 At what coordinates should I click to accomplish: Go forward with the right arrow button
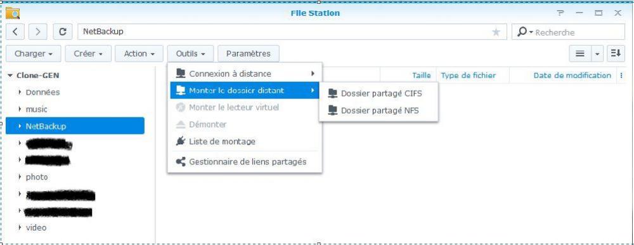[x=37, y=32]
